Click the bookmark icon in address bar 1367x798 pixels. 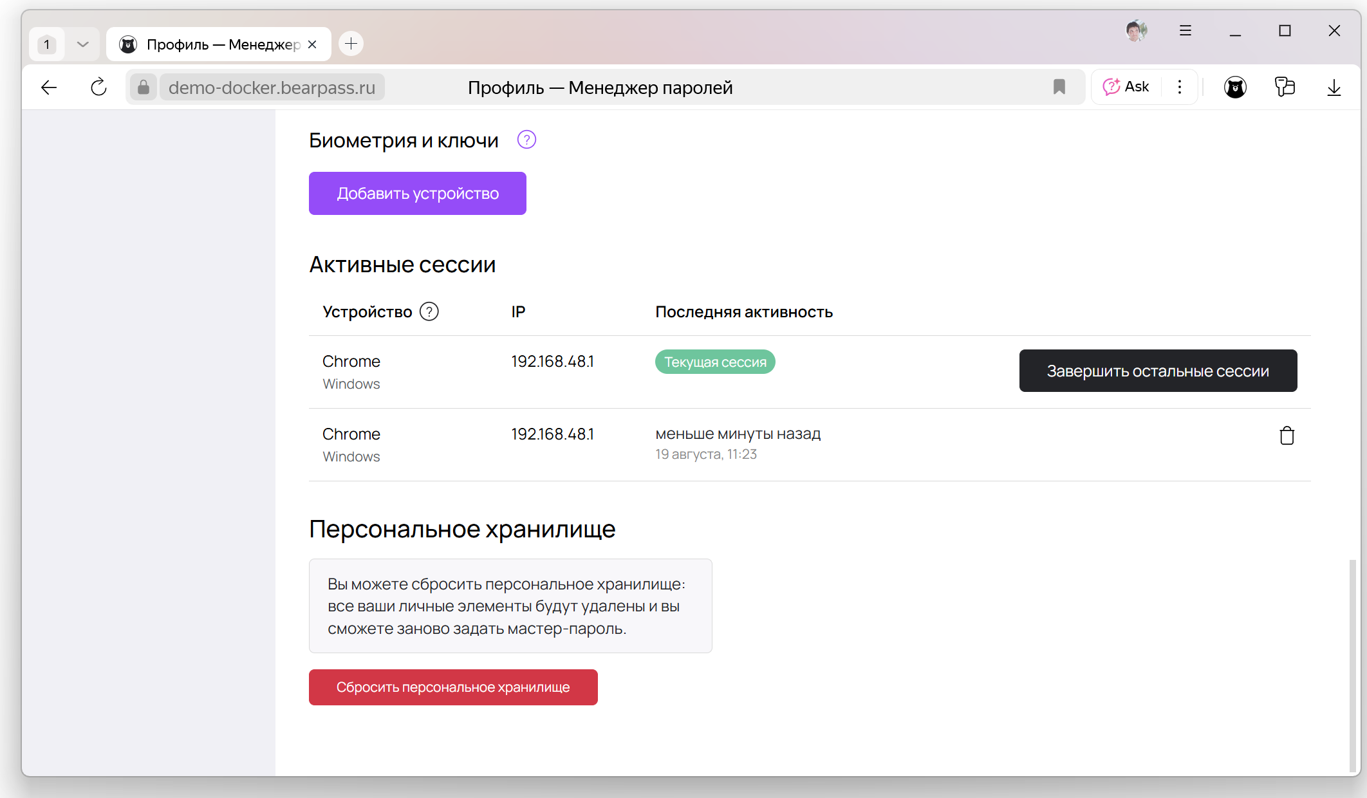1059,87
